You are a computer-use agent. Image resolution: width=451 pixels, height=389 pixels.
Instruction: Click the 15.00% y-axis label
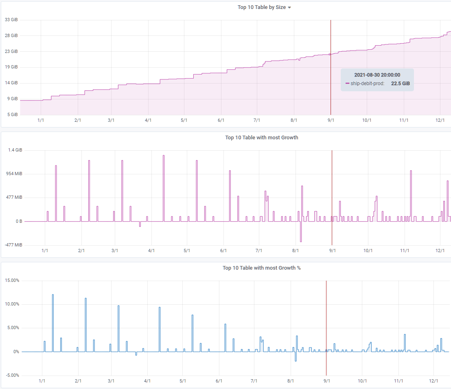[x=12, y=281]
